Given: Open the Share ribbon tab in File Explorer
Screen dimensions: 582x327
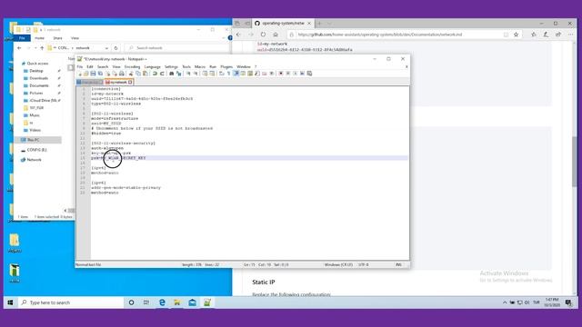Looking at the screenshot, I should 57,38.
